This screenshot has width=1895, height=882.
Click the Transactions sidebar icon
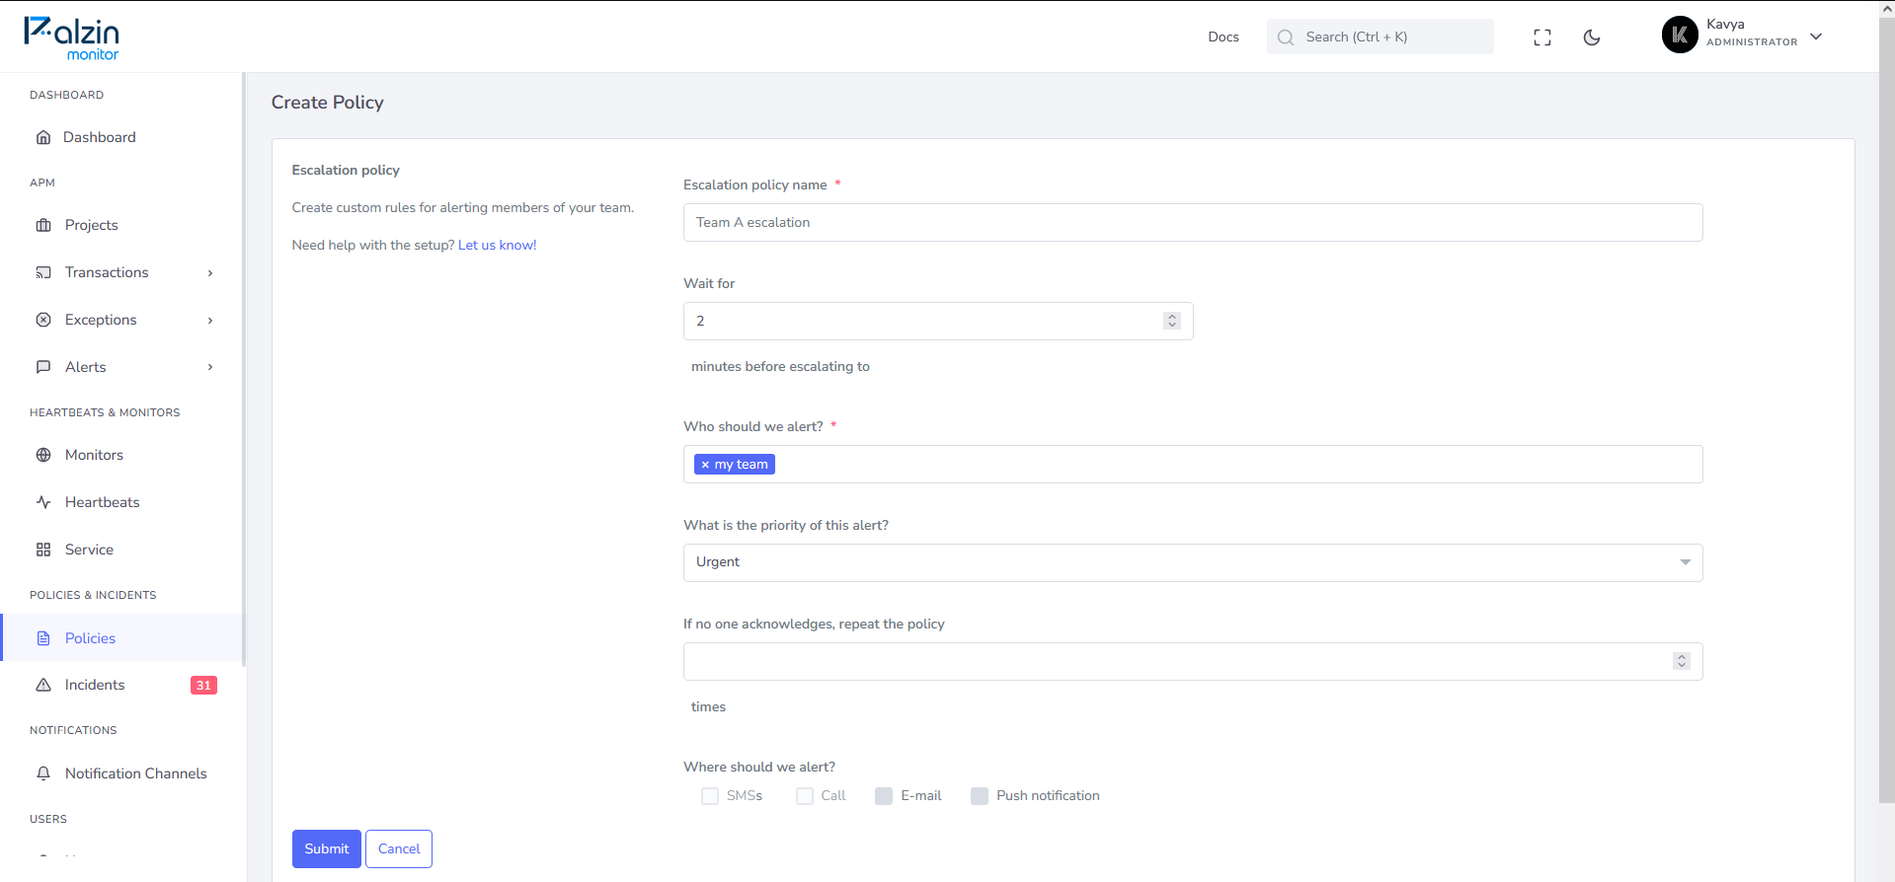click(43, 272)
